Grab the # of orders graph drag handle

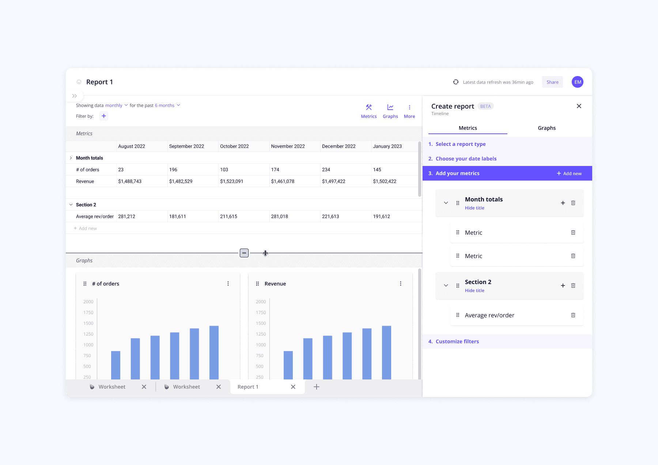click(x=85, y=284)
